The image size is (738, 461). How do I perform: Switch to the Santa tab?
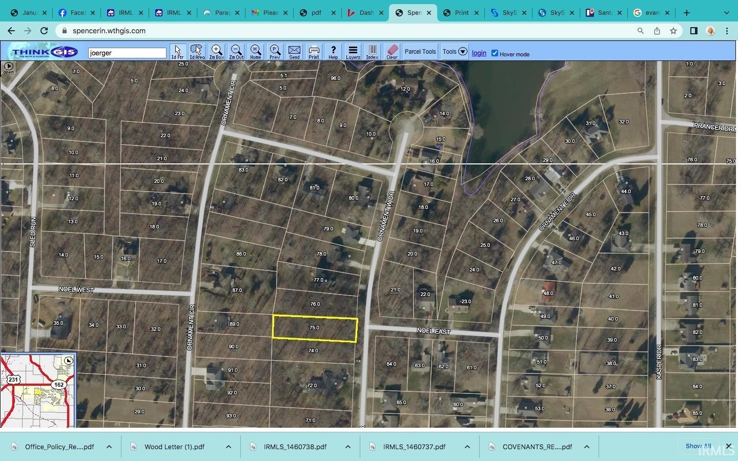point(605,13)
